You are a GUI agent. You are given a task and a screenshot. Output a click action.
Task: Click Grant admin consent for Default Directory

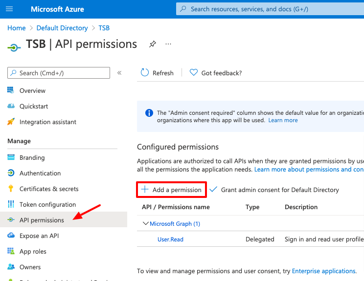(274, 190)
